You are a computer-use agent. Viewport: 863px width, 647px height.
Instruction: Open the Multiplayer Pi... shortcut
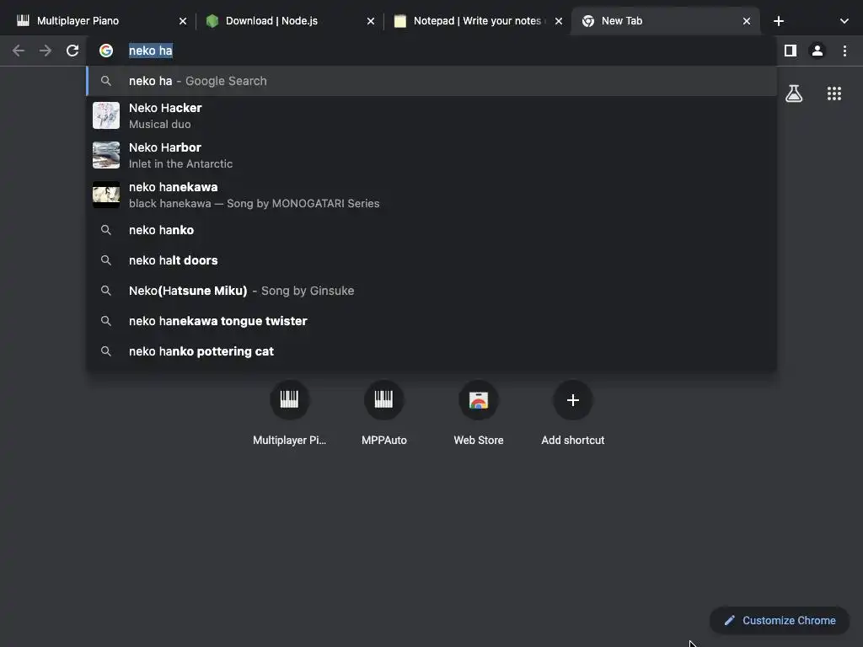(290, 413)
